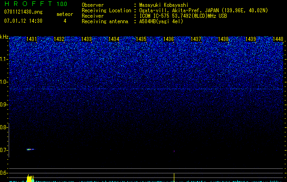Click the 1438 time marker
The height and width of the screenshot is (182, 287).
(x=223, y=39)
